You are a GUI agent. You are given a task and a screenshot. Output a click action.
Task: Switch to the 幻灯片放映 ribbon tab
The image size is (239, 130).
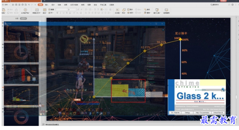click(x=74, y=5)
